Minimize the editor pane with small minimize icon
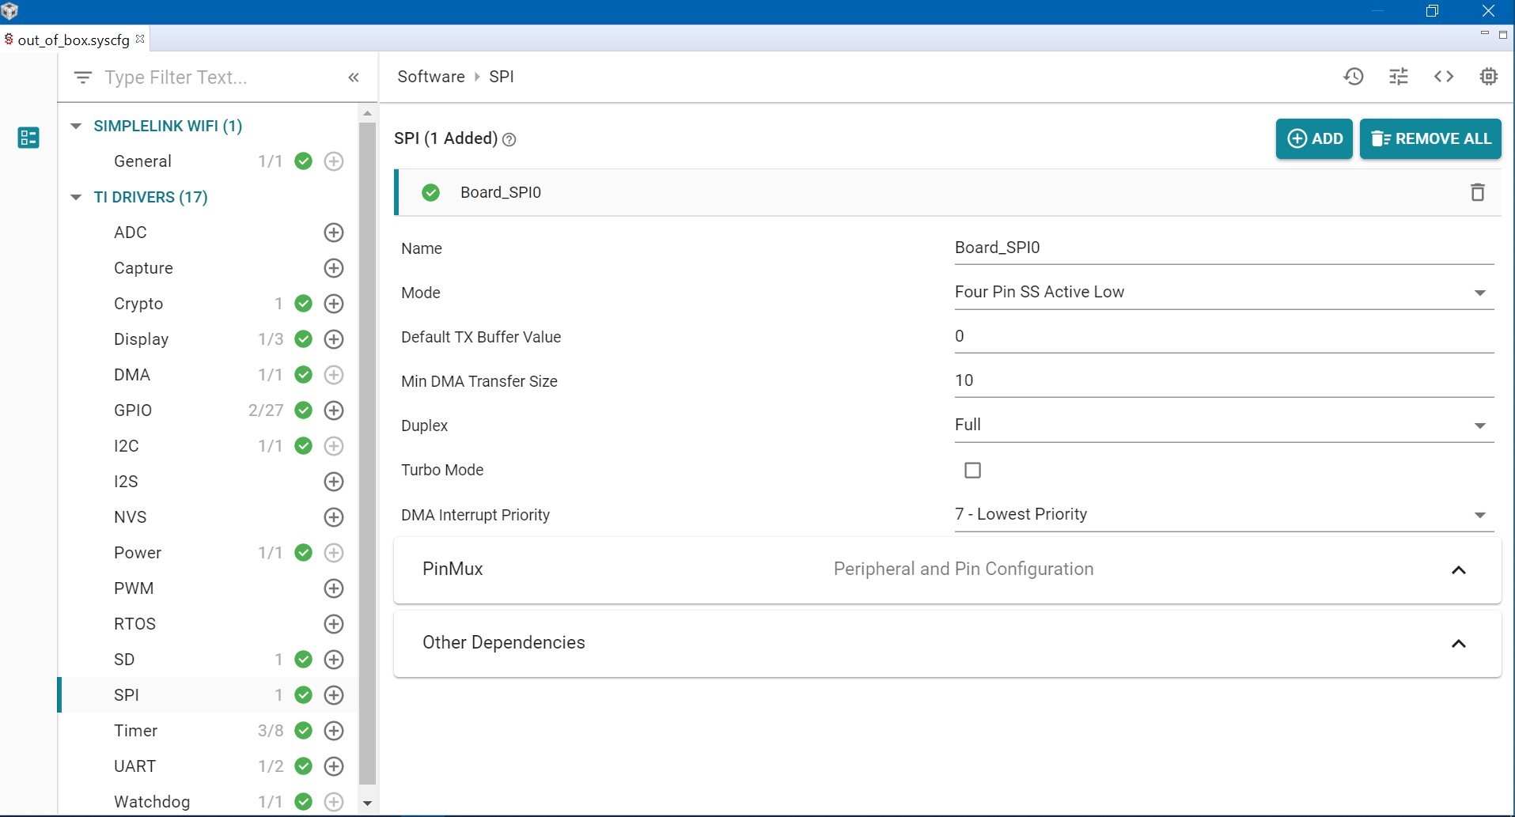This screenshot has height=817, width=1515. (1484, 33)
